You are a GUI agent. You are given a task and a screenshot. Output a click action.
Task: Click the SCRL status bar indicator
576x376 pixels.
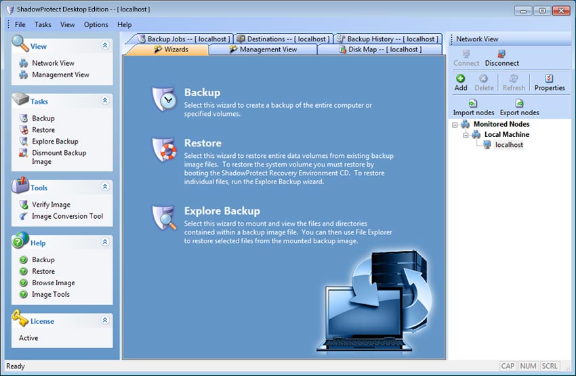point(550,366)
